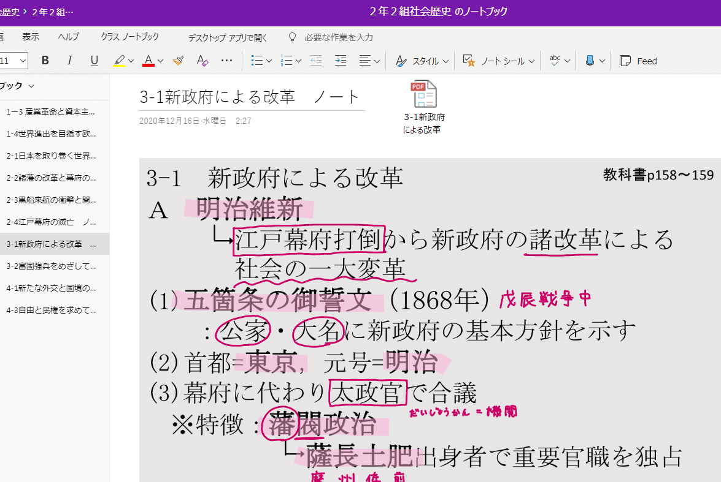Apply numbered list formatting
Screen dimensions: 721x482
pos(287,61)
